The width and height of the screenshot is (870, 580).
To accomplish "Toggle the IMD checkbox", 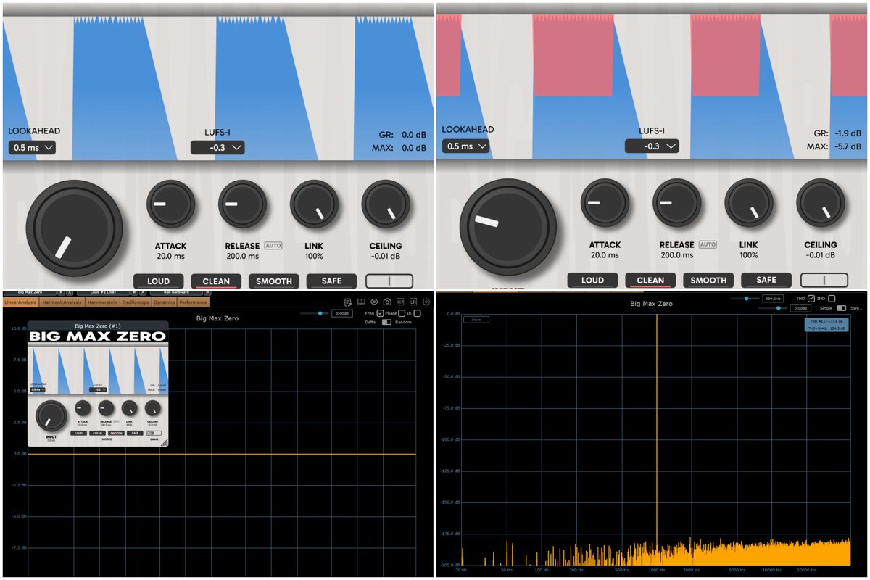I will pyautogui.click(x=832, y=298).
